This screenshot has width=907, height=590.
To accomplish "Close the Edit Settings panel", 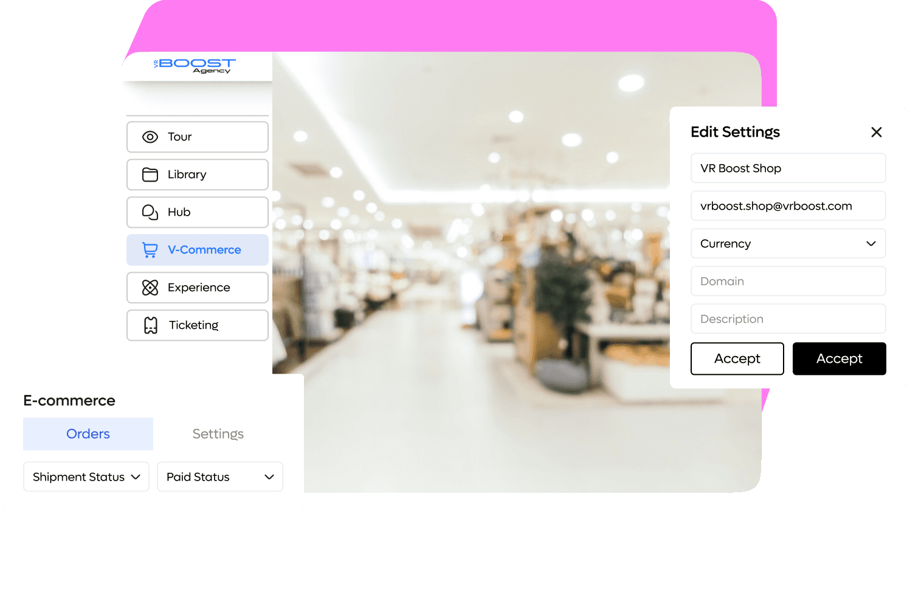I will click(876, 132).
